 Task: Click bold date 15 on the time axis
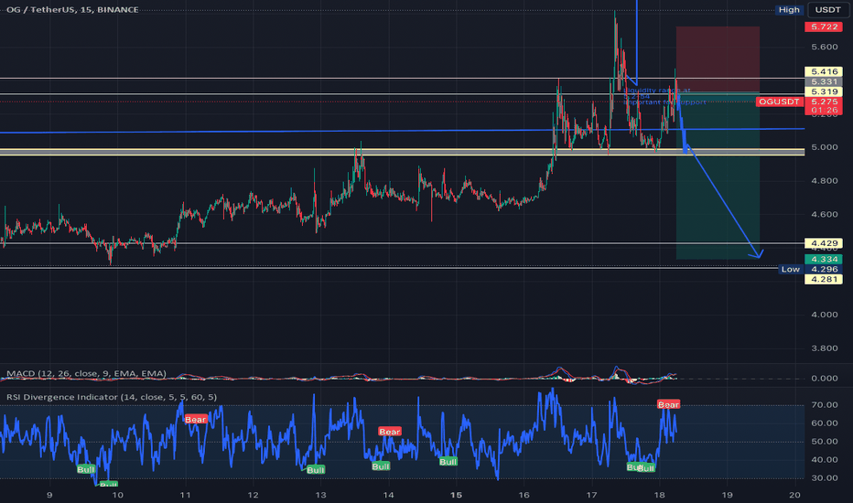coord(456,495)
